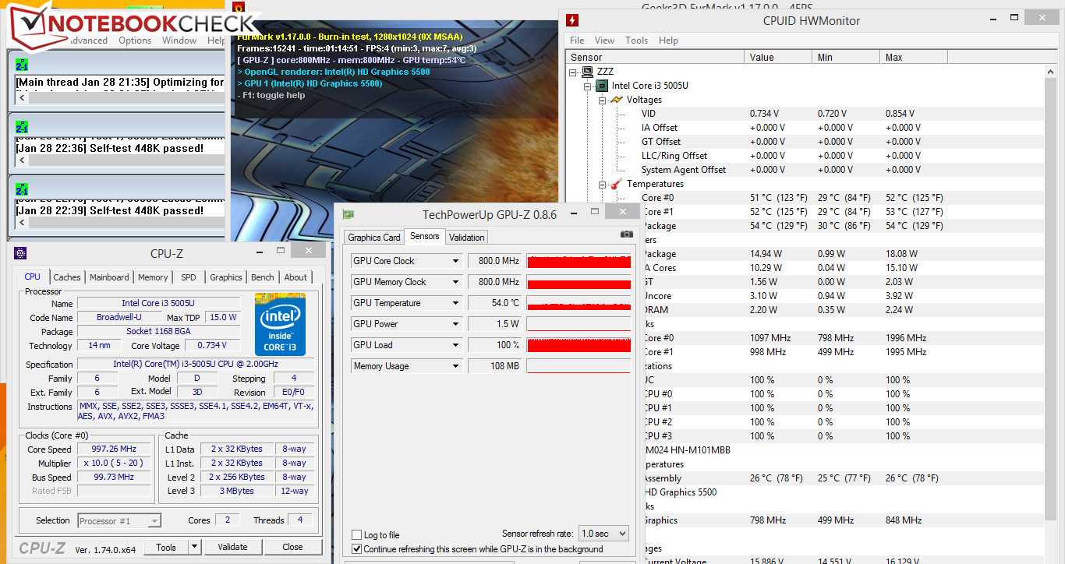Select the System Agent Offset row
Screen dimensions: 1065x564
point(805,170)
